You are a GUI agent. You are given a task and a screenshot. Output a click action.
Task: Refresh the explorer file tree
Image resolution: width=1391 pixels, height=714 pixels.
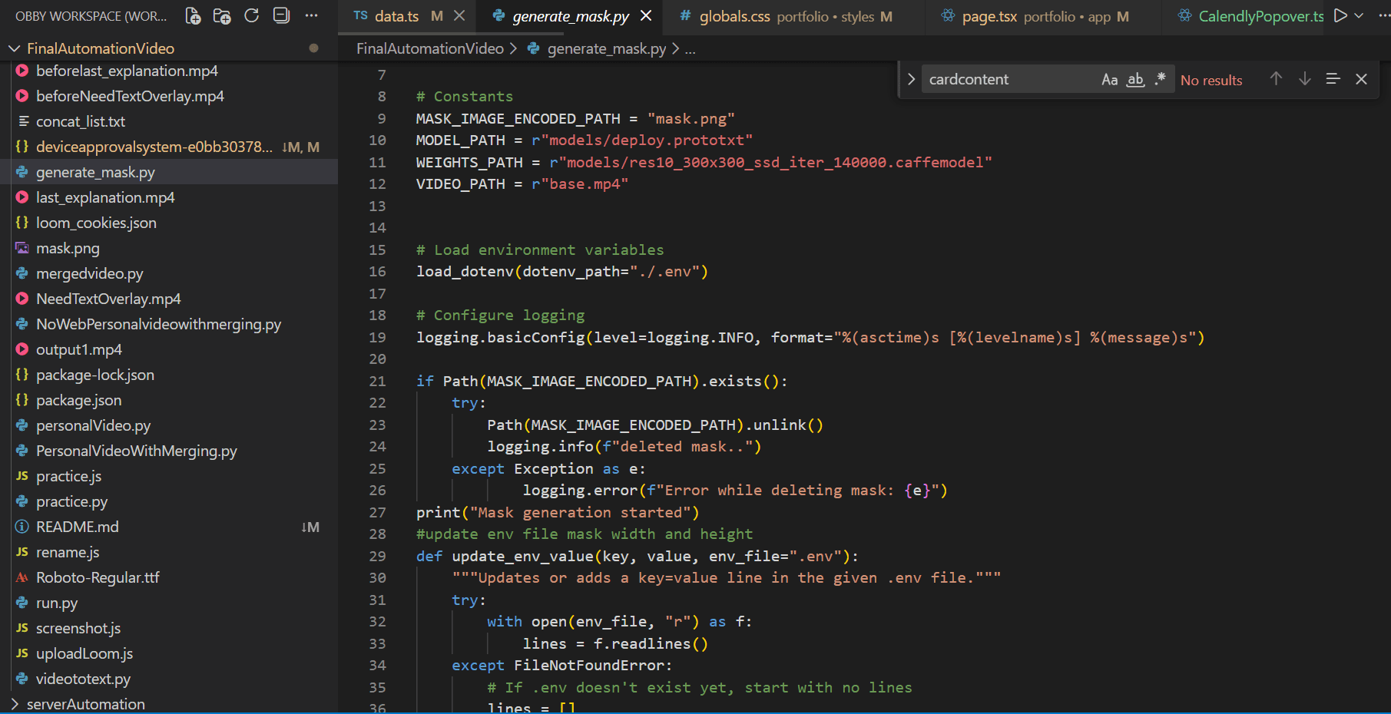[x=251, y=16]
